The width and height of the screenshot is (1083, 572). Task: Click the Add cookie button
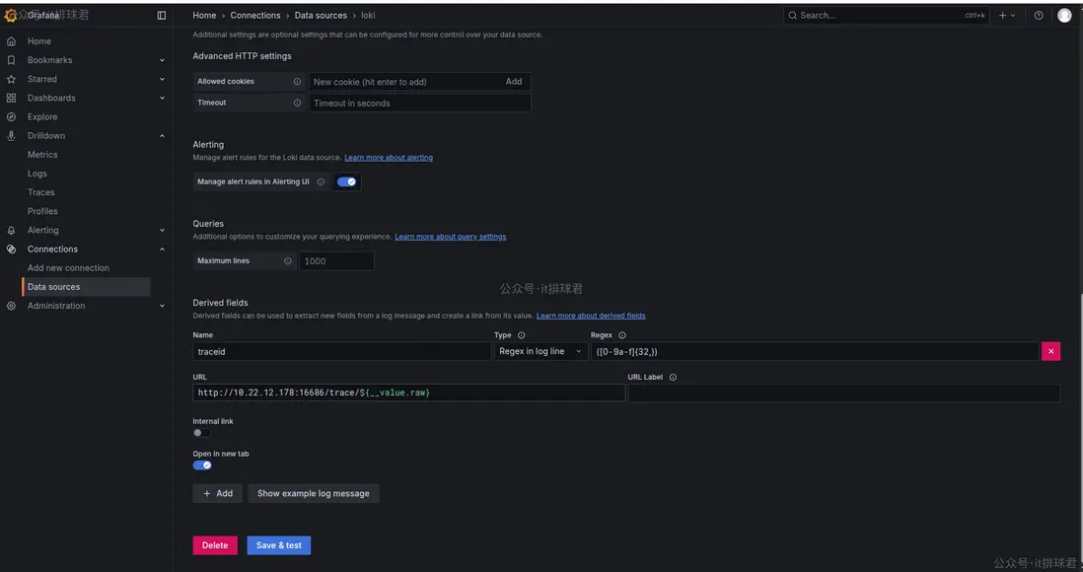(x=514, y=82)
